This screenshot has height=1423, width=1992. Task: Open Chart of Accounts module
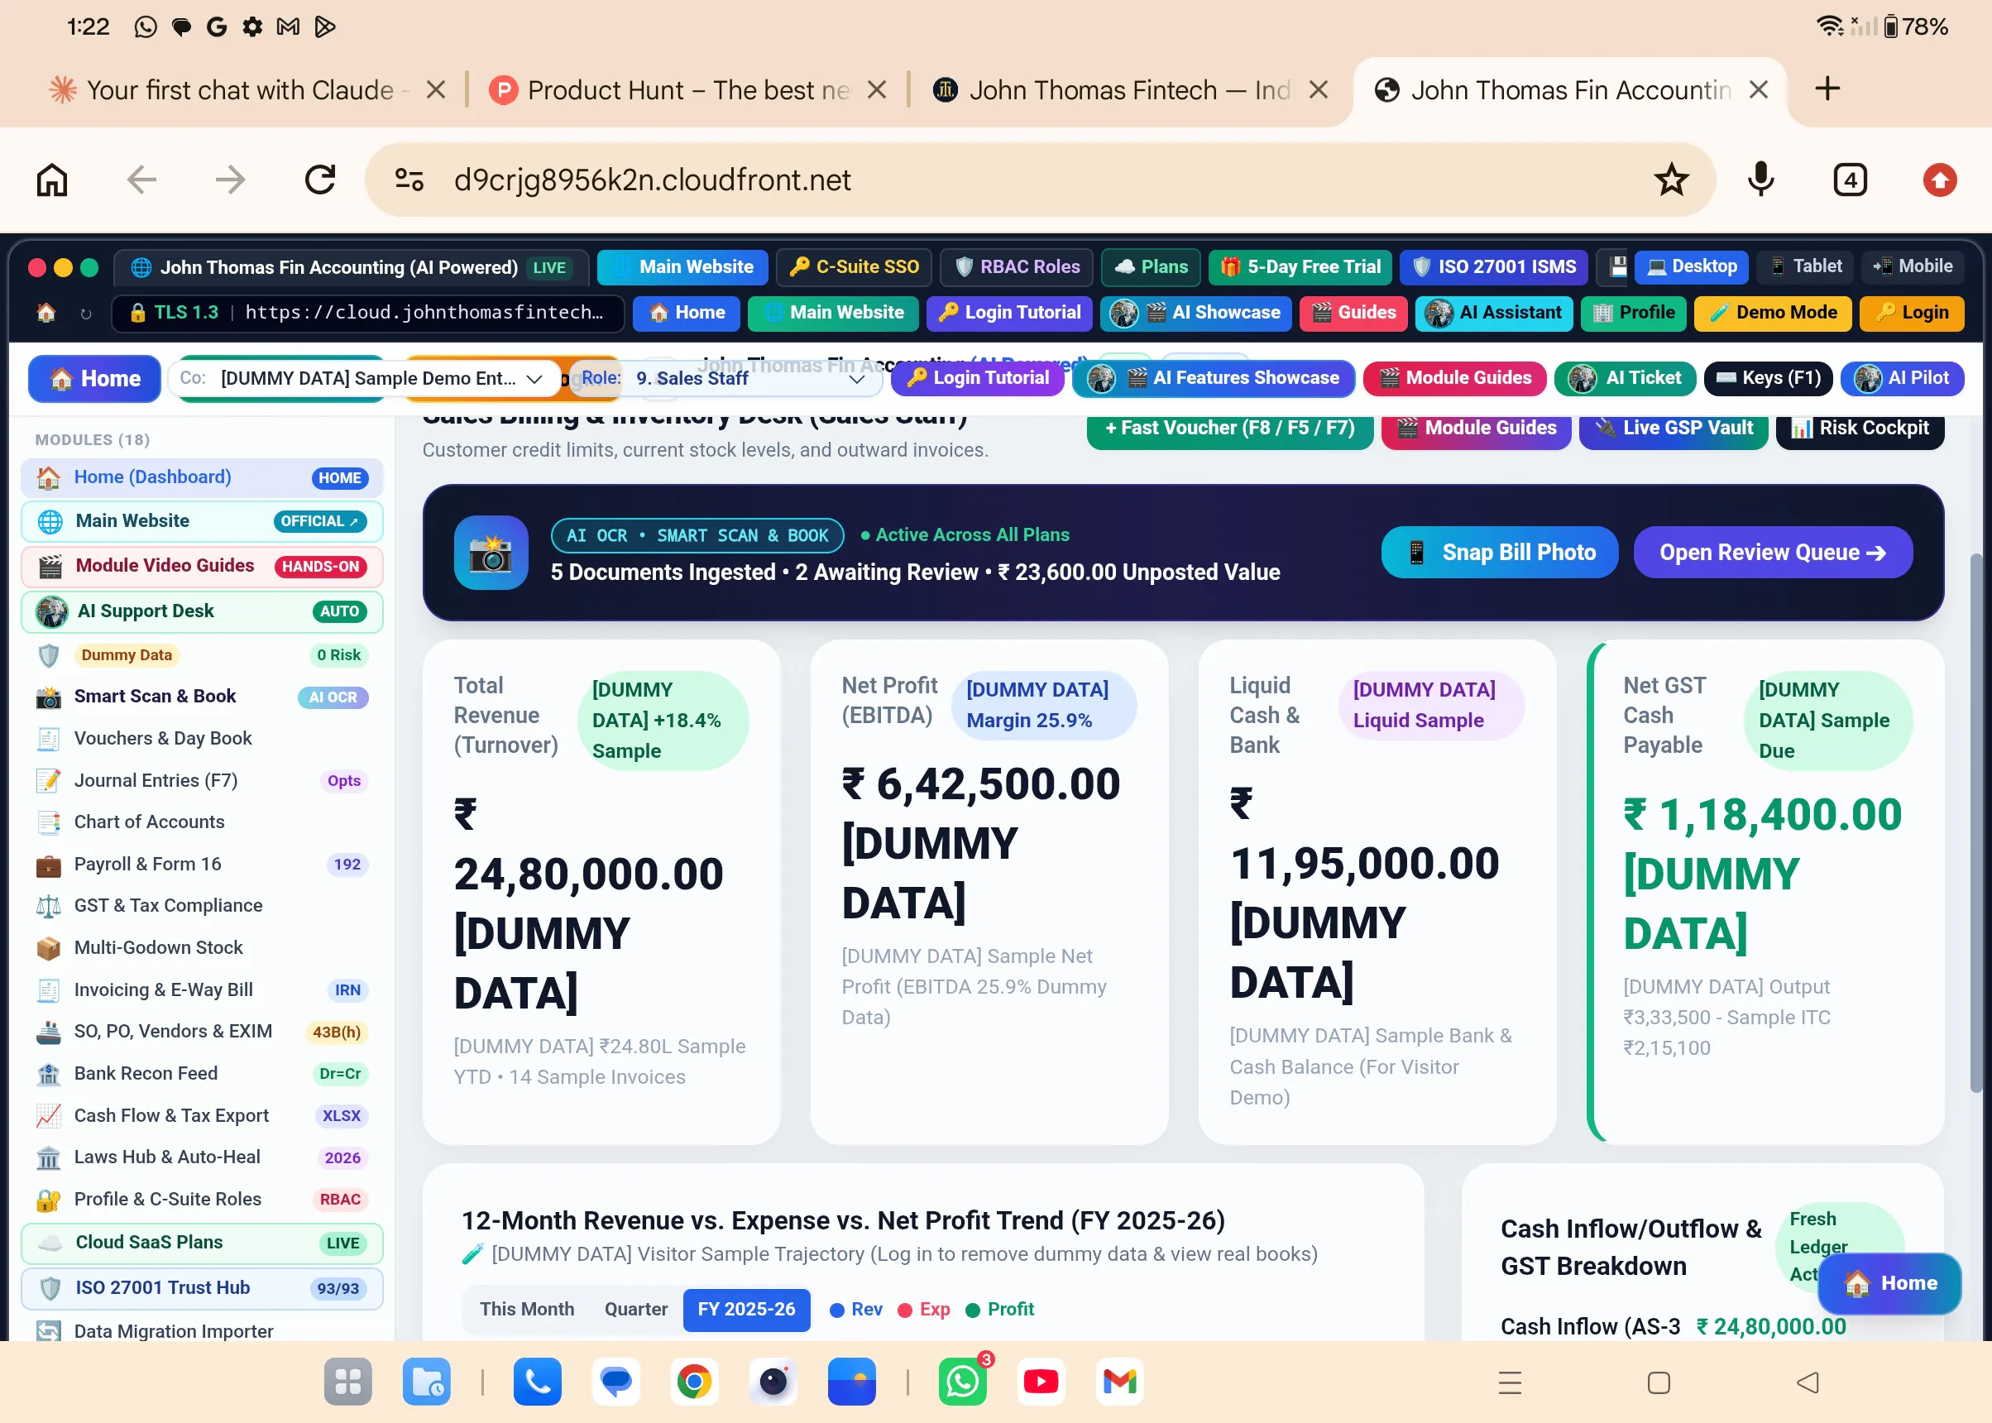point(202,822)
